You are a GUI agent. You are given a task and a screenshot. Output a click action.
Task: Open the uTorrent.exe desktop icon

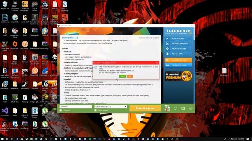[x=44, y=125]
